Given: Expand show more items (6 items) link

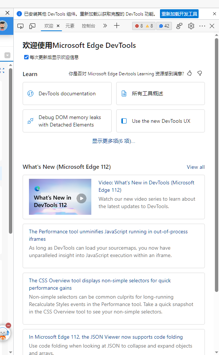Looking at the screenshot, I should click(x=114, y=141).
